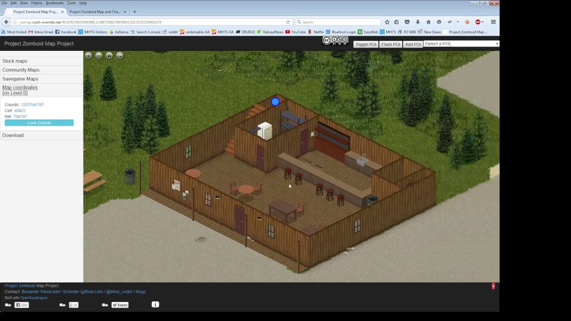The width and height of the screenshot is (571, 321).
Task: Open the Firefox downloads arrow icon
Action: click(x=418, y=22)
